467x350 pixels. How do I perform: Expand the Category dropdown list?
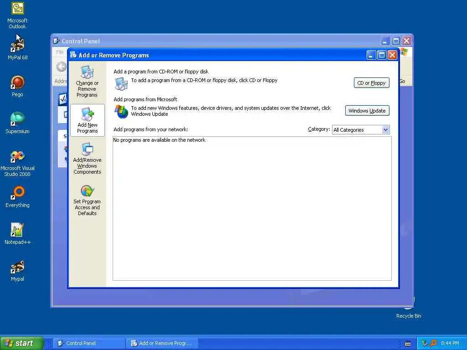tap(386, 130)
